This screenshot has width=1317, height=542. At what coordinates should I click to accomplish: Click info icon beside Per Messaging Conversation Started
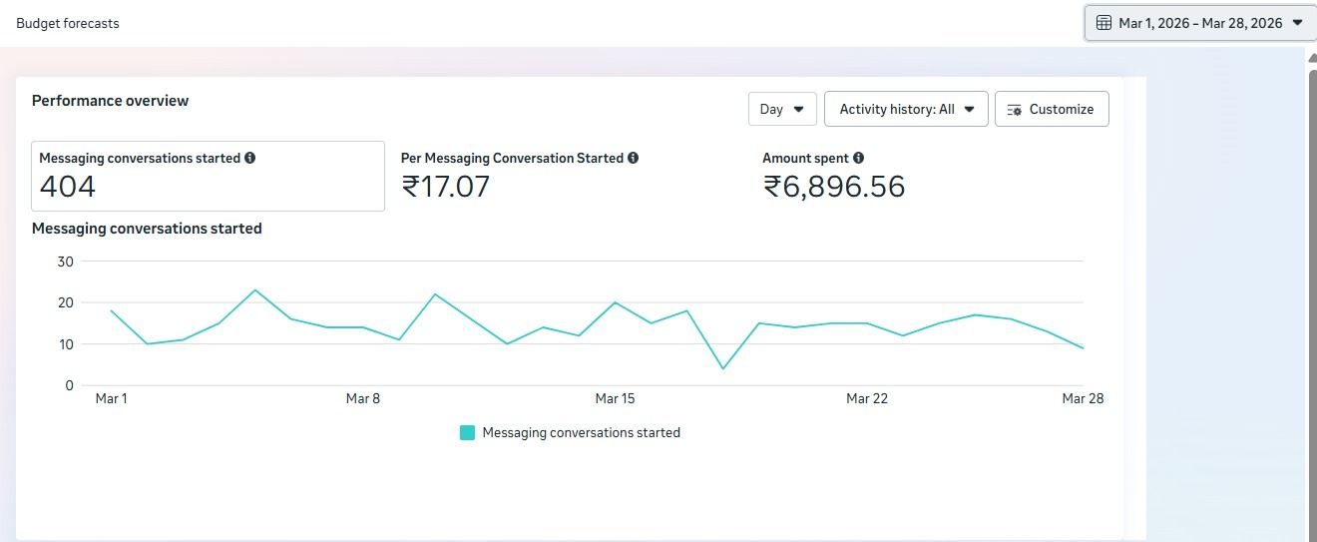tap(634, 158)
